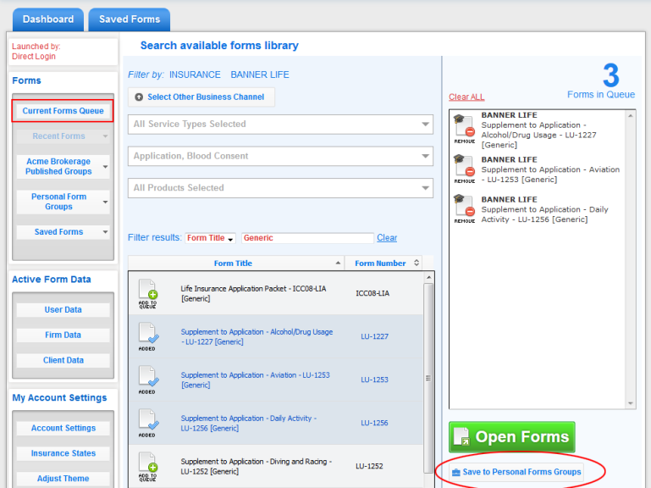Click BANNER LIFE filter label
The width and height of the screenshot is (651, 488).
pyautogui.click(x=260, y=75)
